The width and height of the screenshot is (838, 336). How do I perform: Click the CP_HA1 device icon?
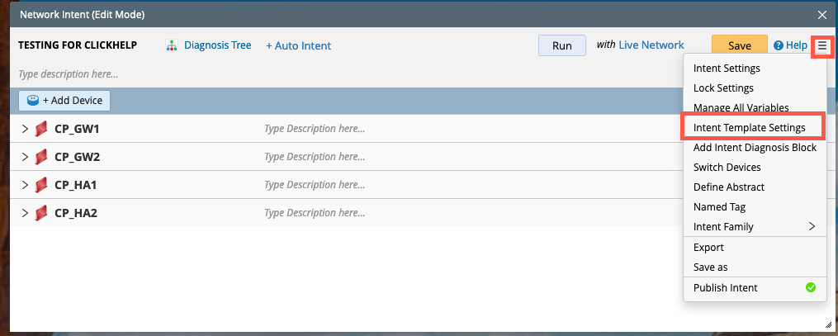point(42,185)
